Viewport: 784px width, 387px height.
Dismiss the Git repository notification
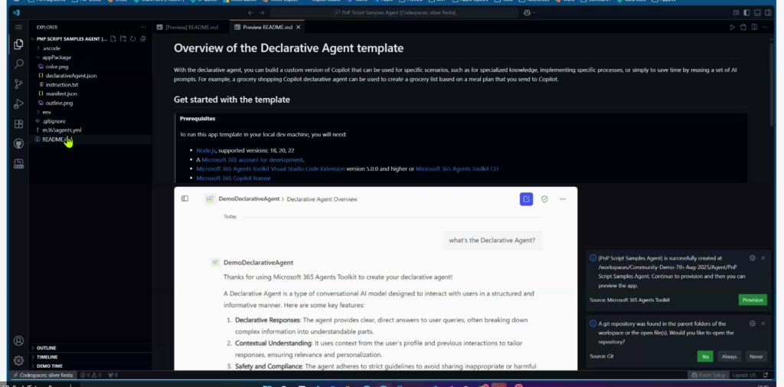[x=763, y=323]
